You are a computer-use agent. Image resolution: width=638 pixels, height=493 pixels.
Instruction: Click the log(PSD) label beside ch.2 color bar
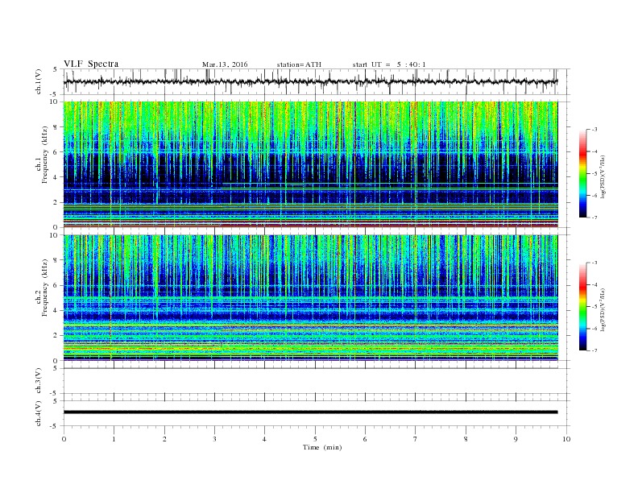click(x=603, y=309)
